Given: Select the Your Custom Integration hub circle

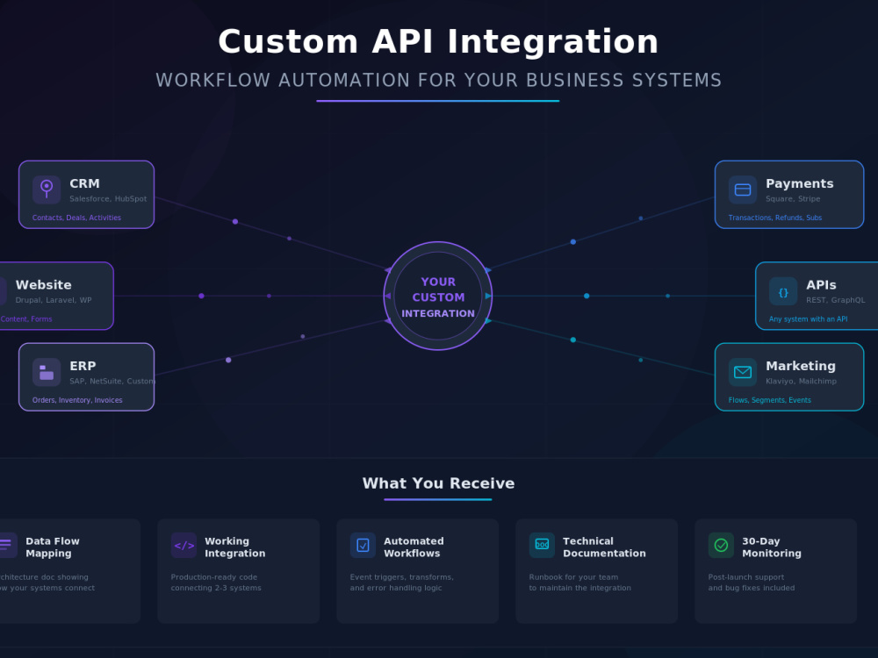Looking at the screenshot, I should point(438,296).
